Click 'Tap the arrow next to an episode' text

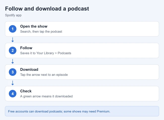[x=44, y=75]
